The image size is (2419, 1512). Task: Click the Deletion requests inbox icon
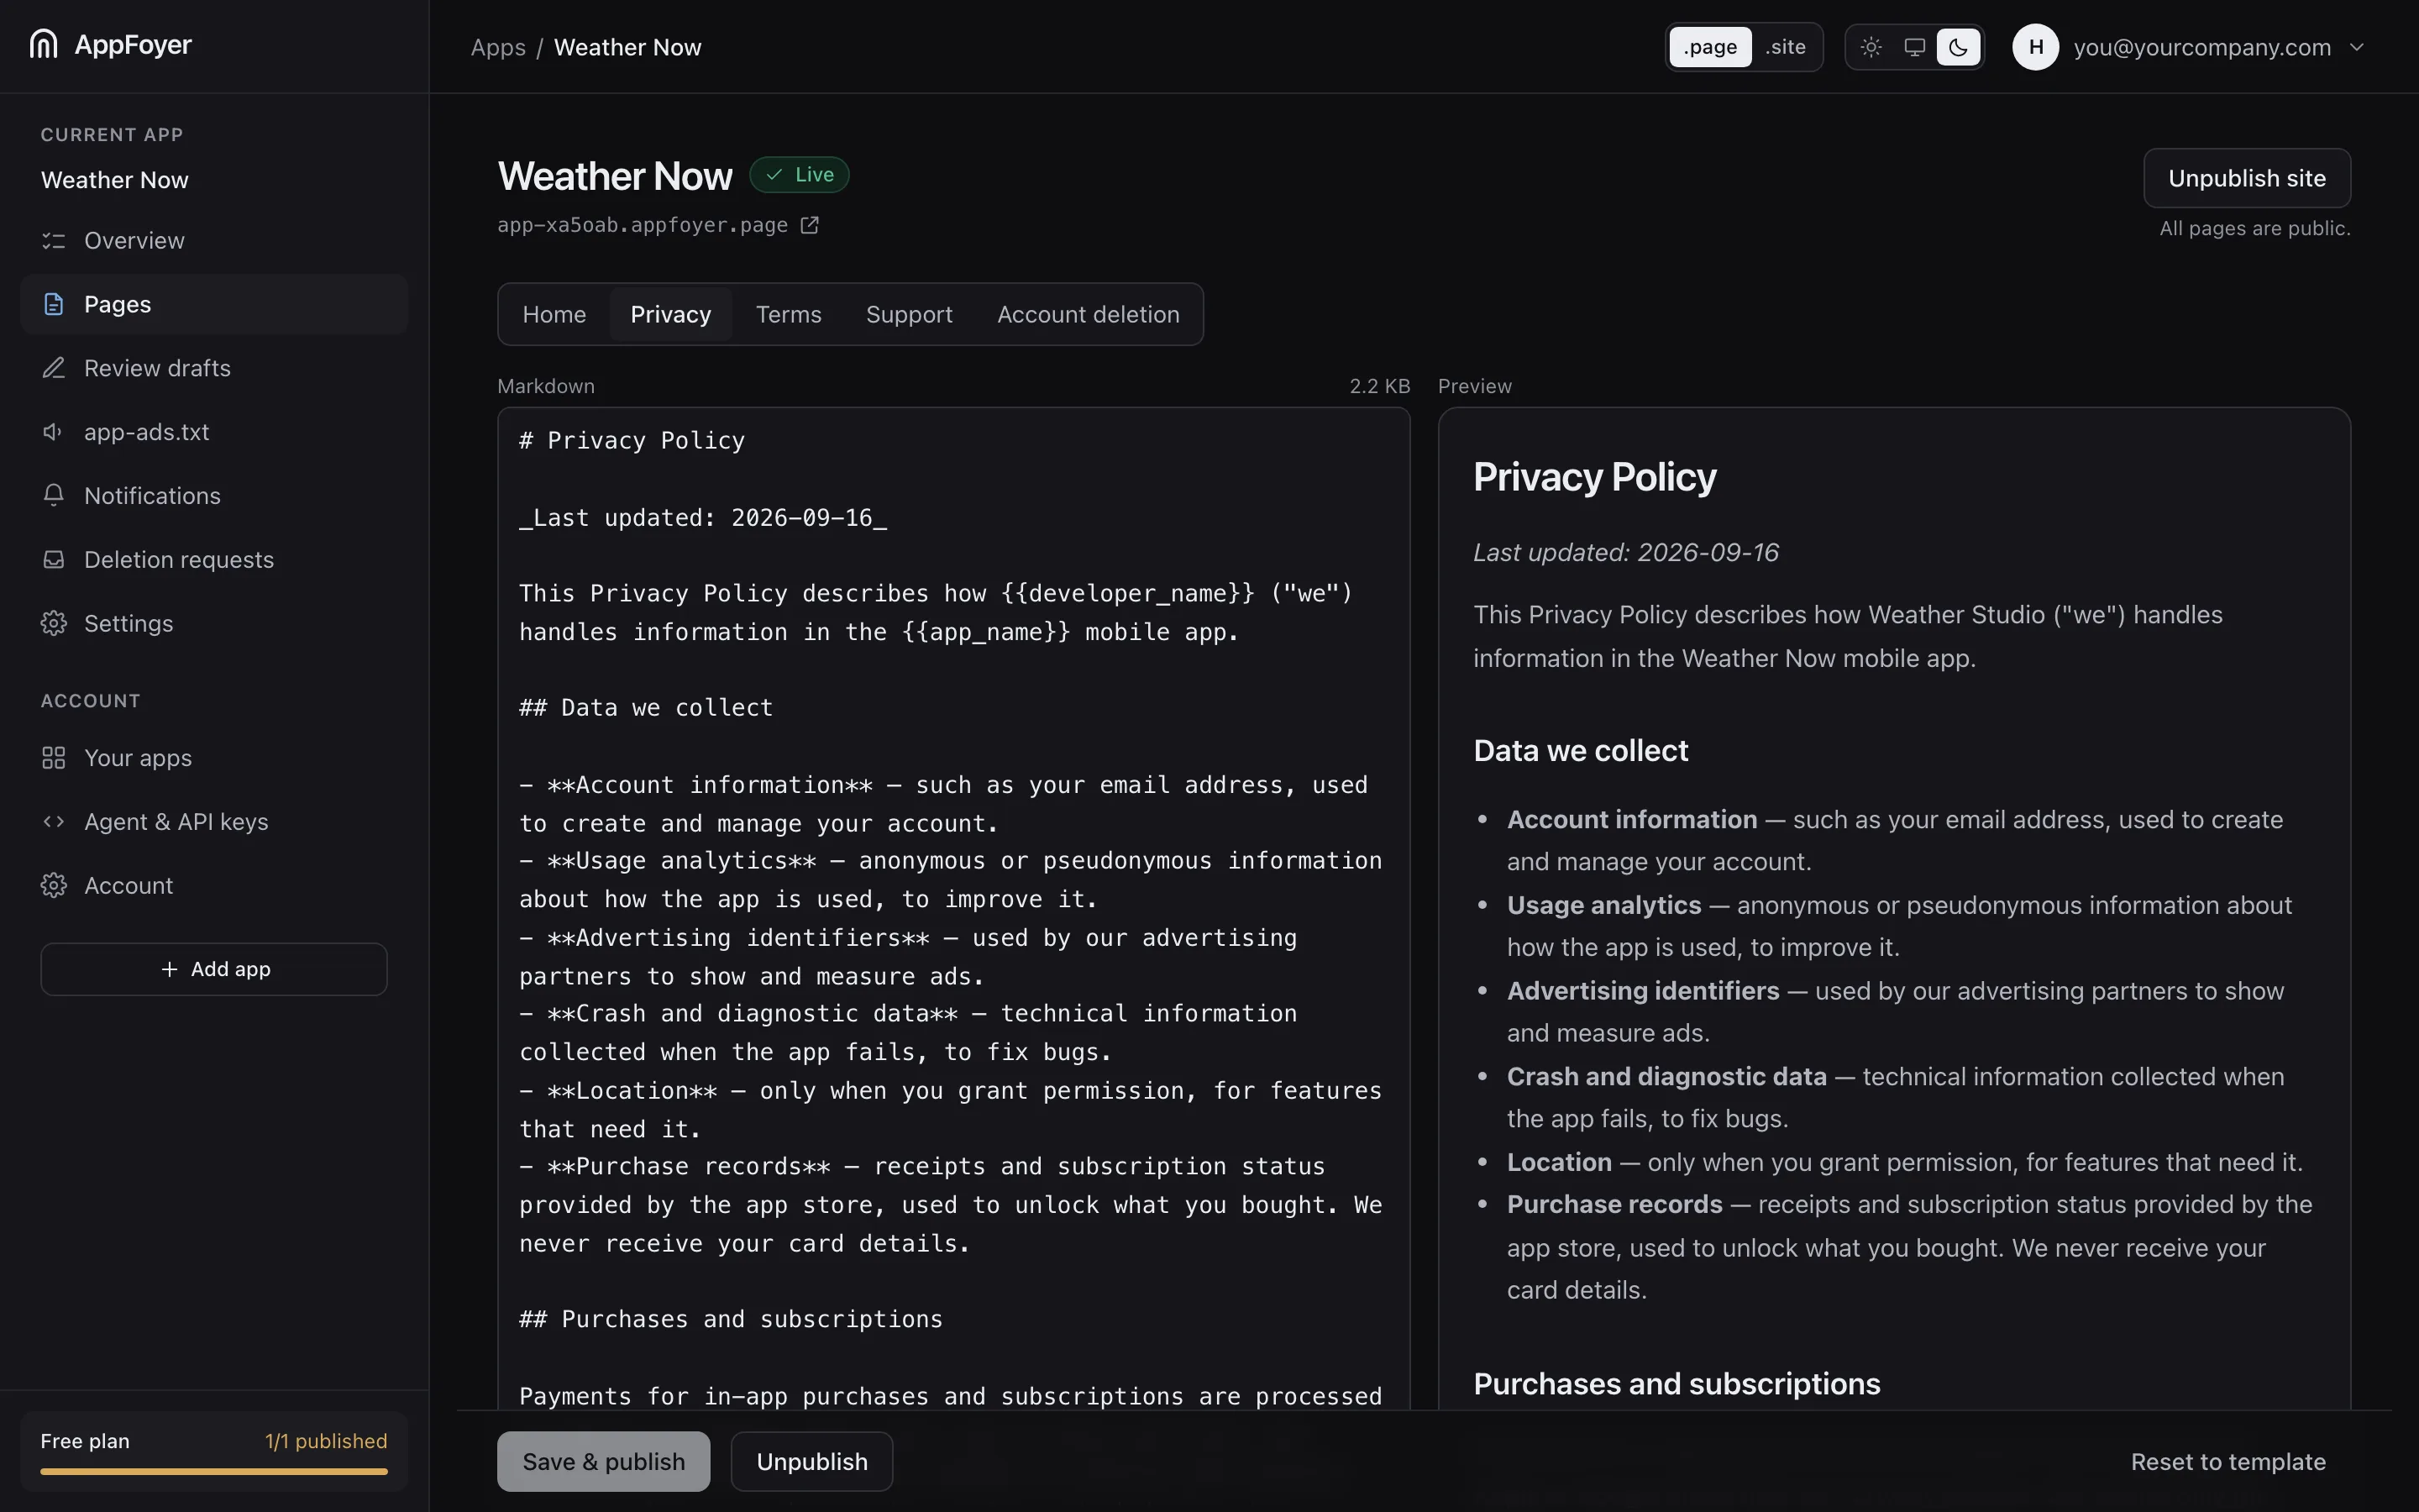pyautogui.click(x=54, y=560)
